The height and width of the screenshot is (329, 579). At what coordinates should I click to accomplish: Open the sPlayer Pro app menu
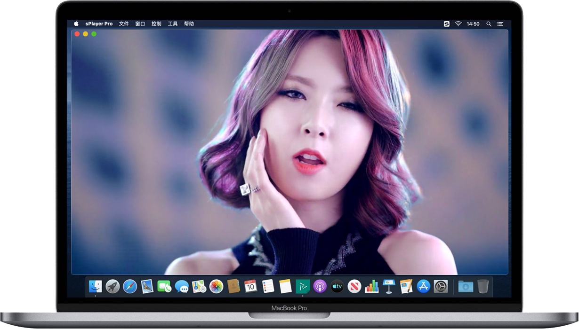pyautogui.click(x=99, y=23)
